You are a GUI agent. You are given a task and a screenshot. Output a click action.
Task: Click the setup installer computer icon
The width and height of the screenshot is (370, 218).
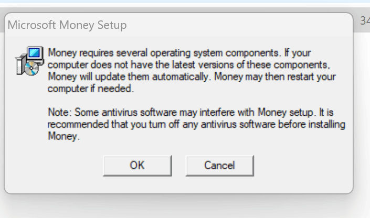pyautogui.click(x=29, y=61)
